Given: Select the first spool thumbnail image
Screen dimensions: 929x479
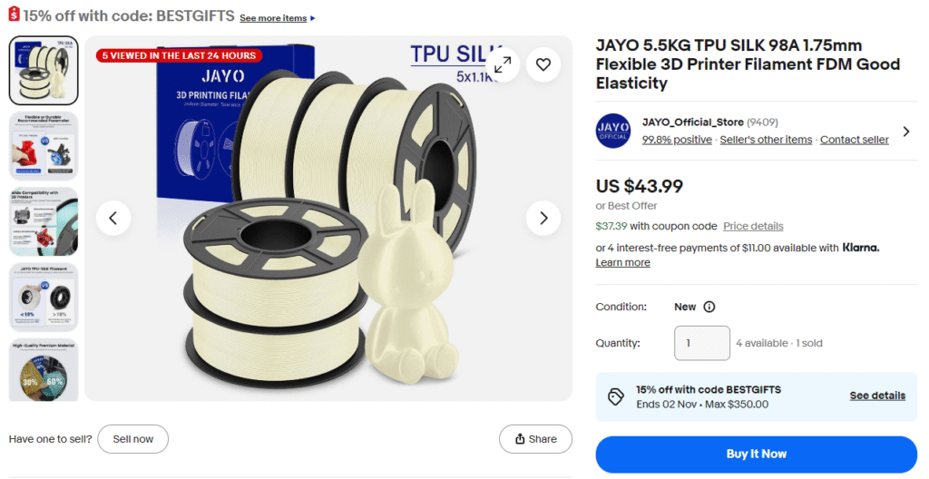Looking at the screenshot, I should pyautogui.click(x=44, y=71).
